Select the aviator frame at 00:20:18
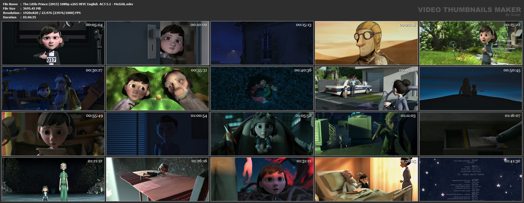 pos(366,43)
